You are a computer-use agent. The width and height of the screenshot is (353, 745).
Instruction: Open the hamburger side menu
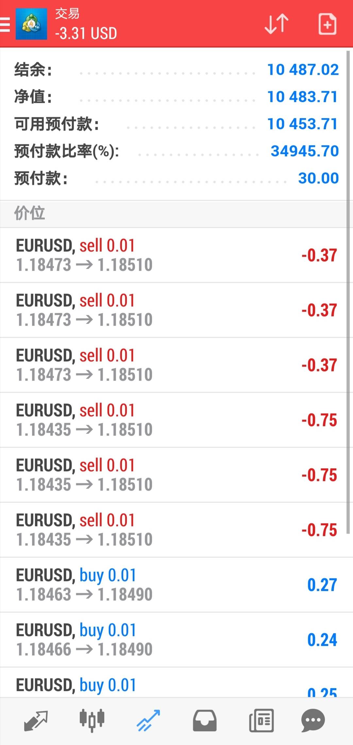(x=5, y=25)
